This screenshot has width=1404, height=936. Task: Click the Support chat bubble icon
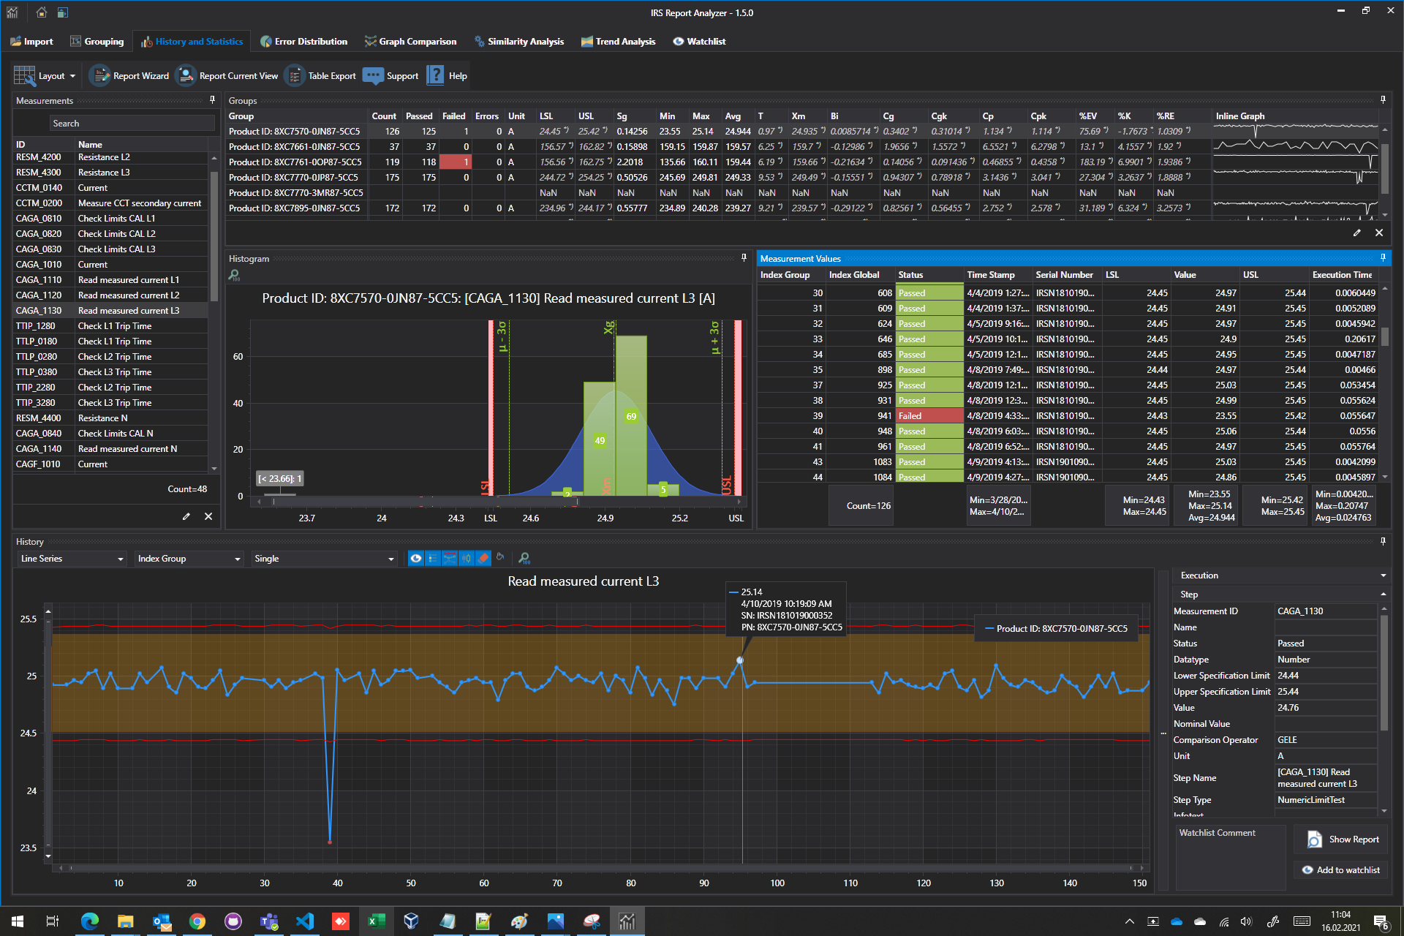click(x=373, y=75)
